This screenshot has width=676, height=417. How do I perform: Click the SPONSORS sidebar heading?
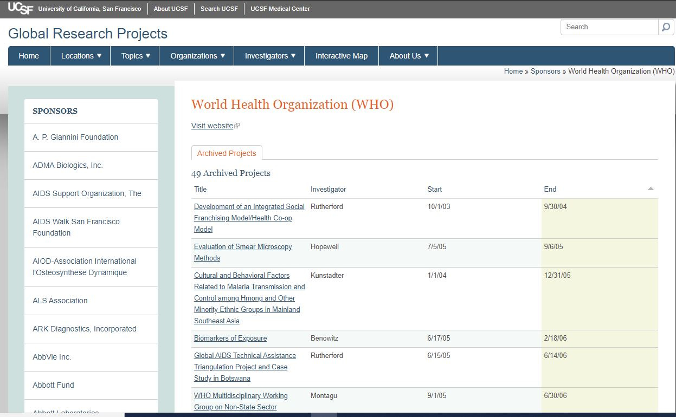[x=55, y=111]
